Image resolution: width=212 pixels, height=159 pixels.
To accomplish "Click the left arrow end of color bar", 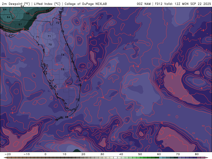I will pyautogui.click(x=5, y=158).
